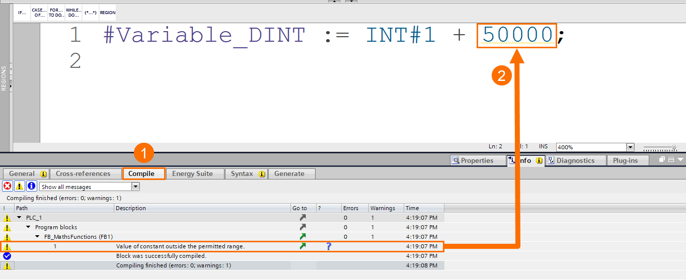Select the Compile tab
686x280 pixels.
coord(144,173)
